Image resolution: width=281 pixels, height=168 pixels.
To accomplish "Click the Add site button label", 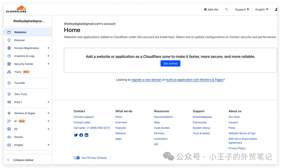I will coord(213,9).
